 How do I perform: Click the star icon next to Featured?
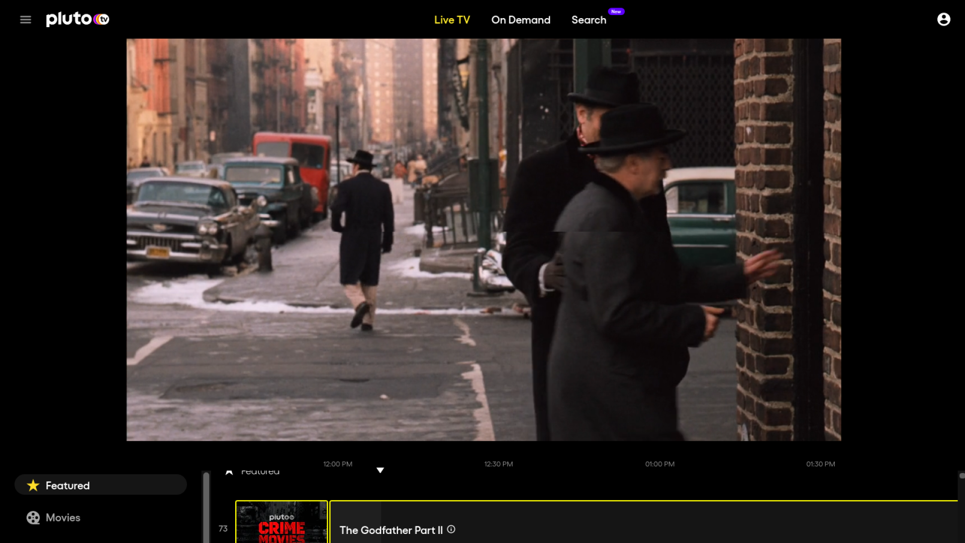pos(33,485)
